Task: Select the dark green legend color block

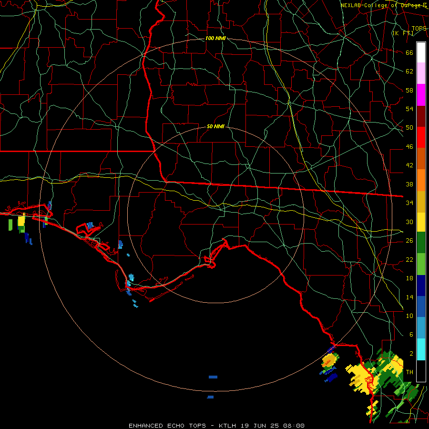Action: (x=421, y=243)
